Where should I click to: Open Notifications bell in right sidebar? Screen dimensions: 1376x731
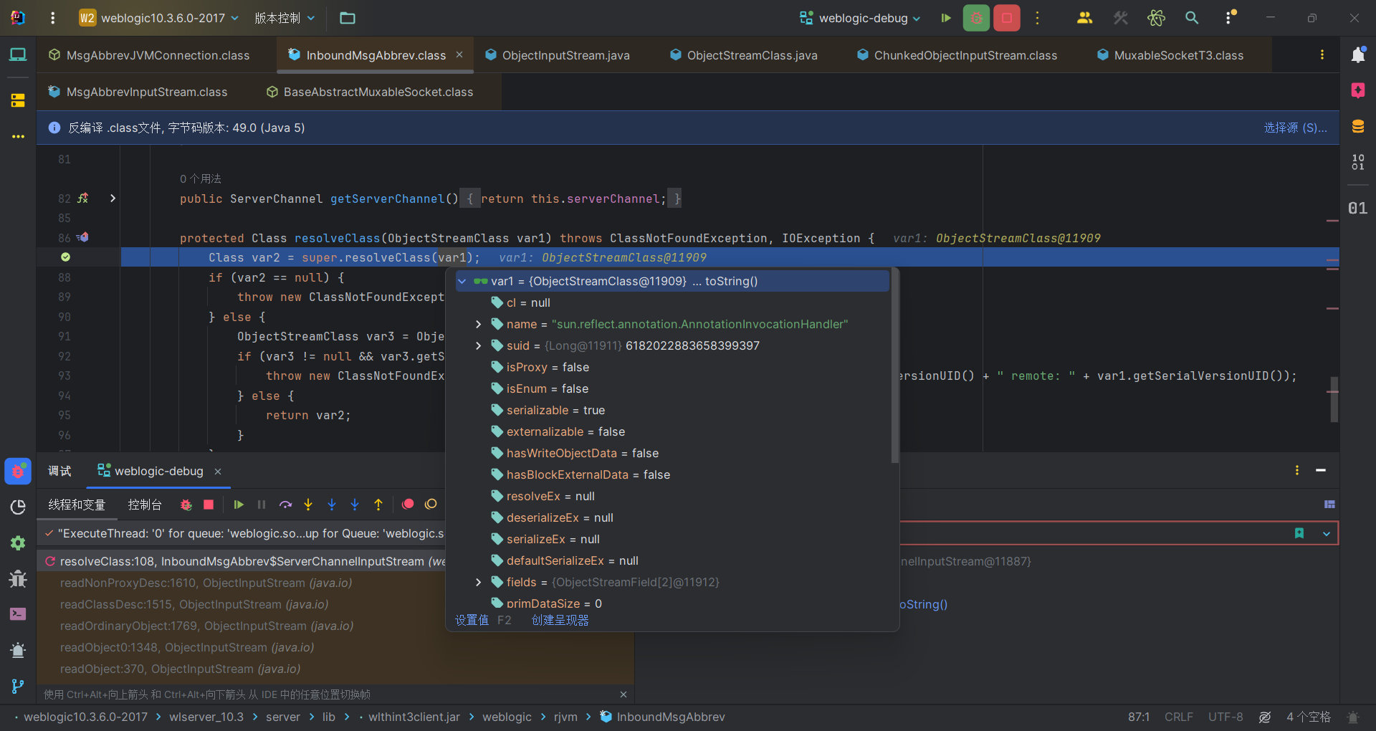click(x=1358, y=54)
